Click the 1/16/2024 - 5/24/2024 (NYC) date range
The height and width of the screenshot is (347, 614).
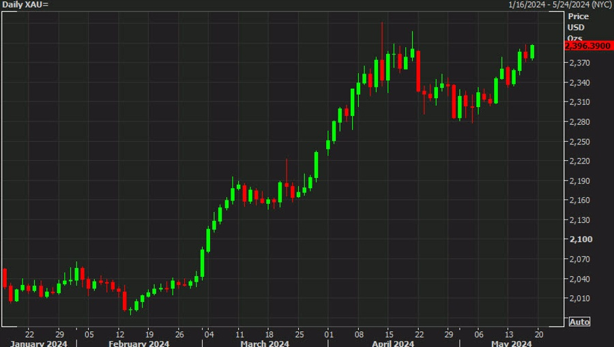pos(560,5)
